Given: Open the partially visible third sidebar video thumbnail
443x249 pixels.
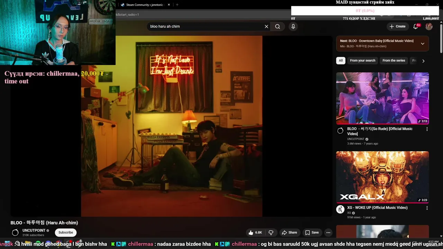Looking at the screenshot, I should click(x=382, y=231).
